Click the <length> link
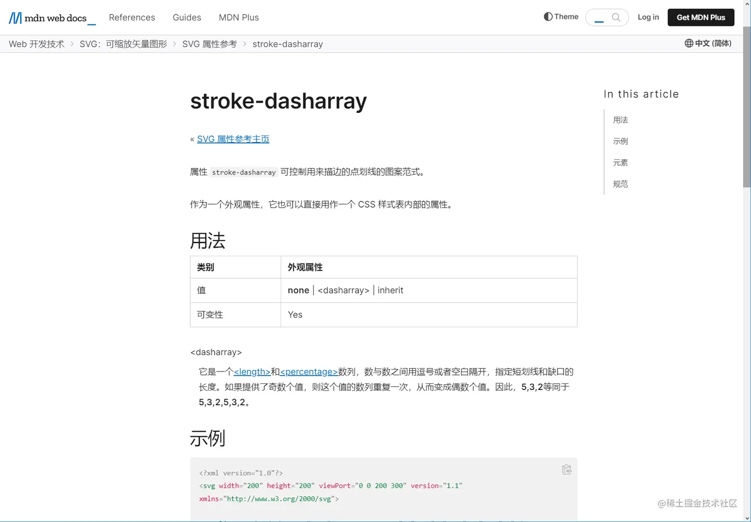 pos(252,372)
